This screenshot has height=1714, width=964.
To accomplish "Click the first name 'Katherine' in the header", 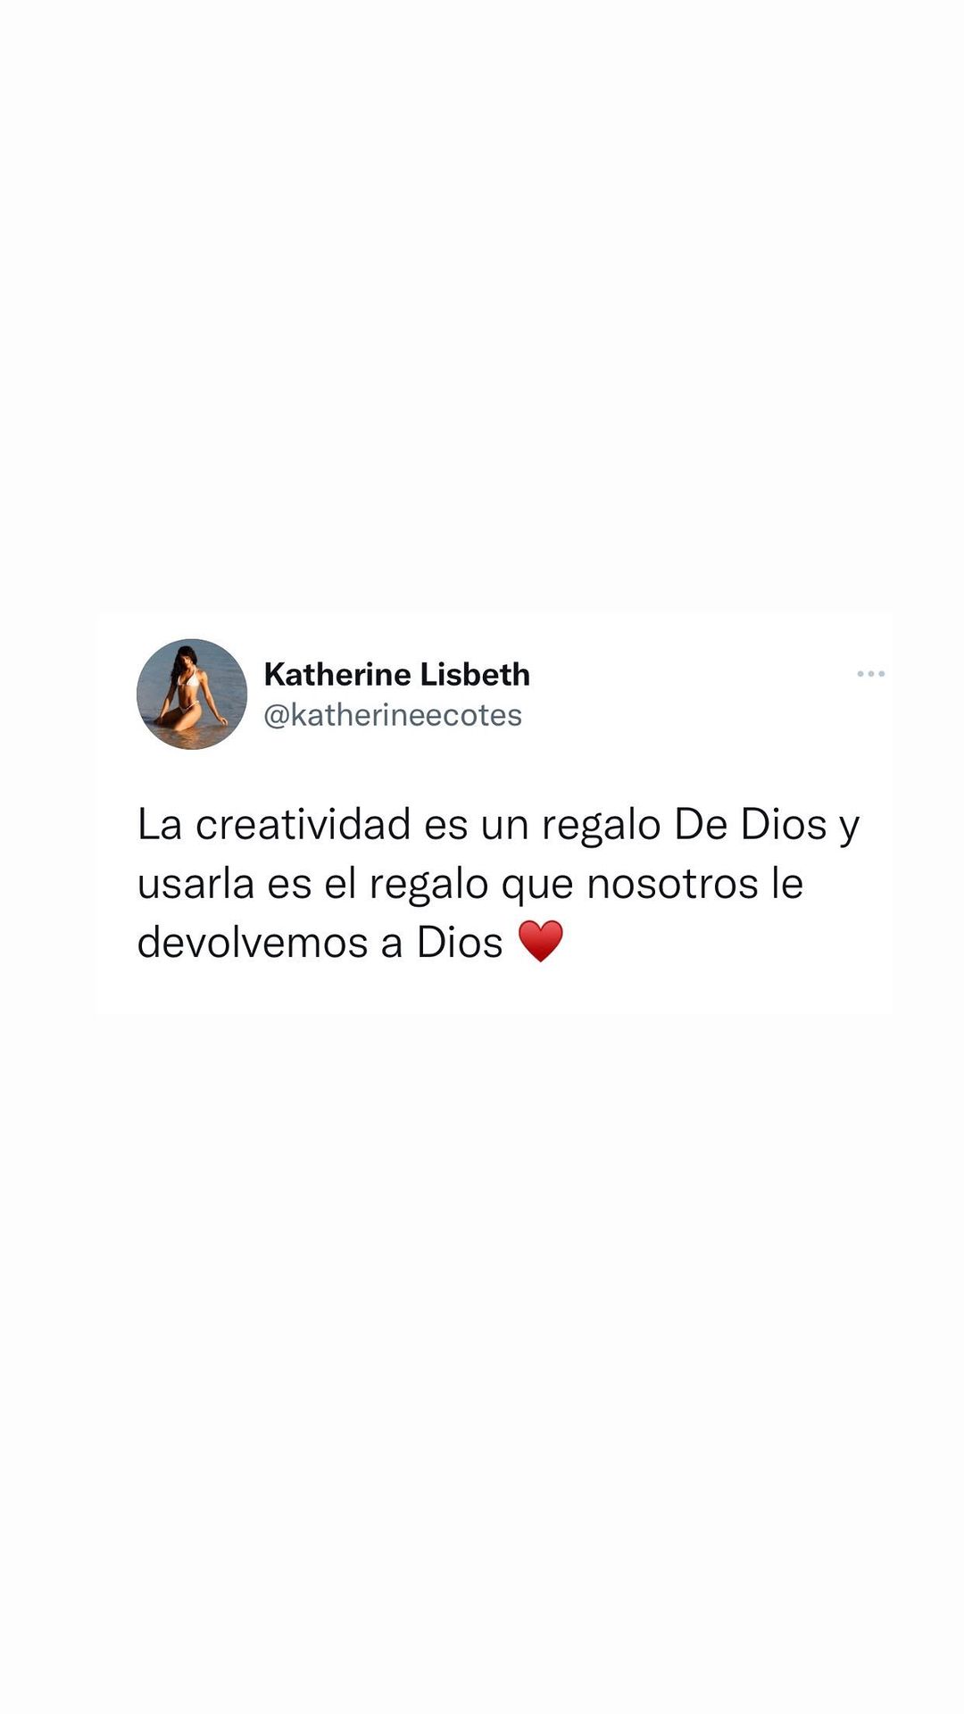I will (337, 674).
